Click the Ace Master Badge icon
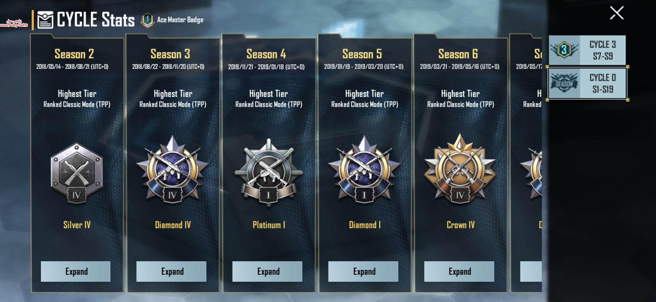Screen dimensions: 656x302 click(147, 20)
